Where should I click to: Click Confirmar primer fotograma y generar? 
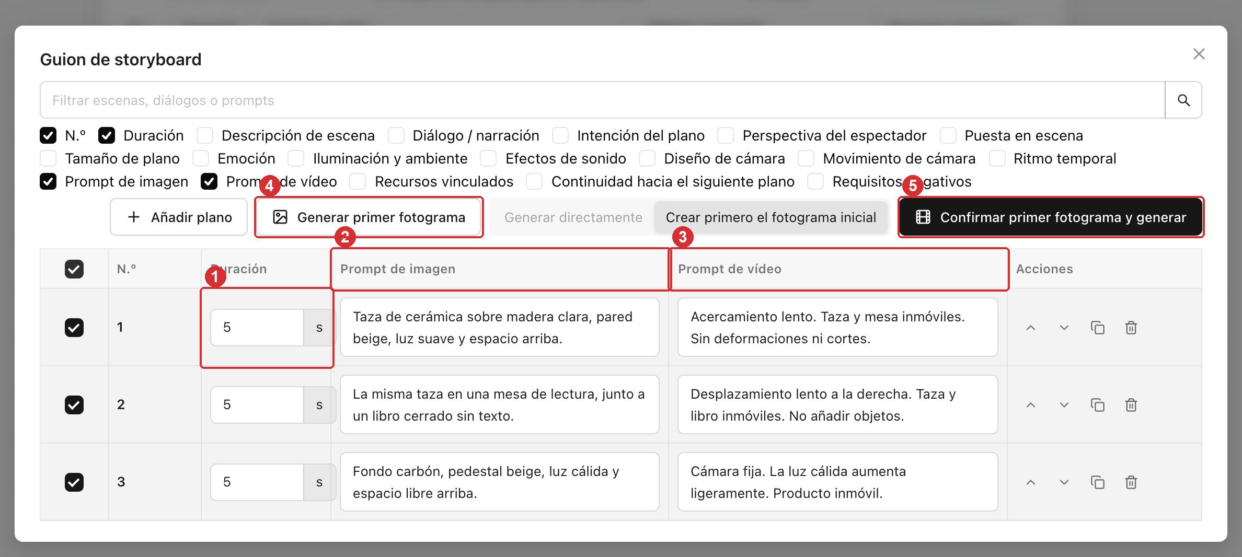coord(1051,217)
